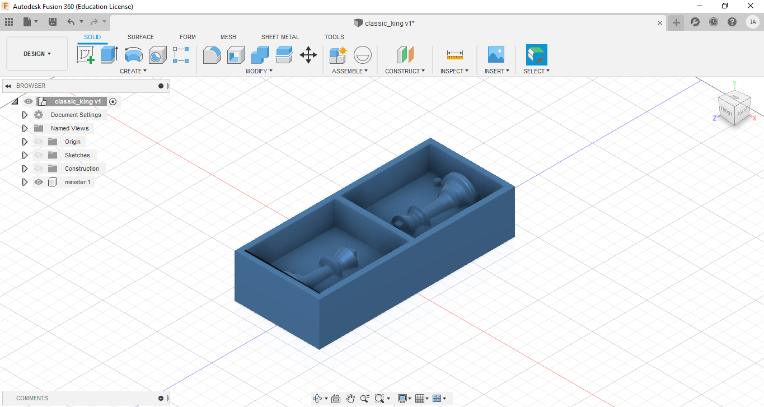Select the Rectangular Pattern tool
Screen dimensions: 764x407
click(181, 55)
